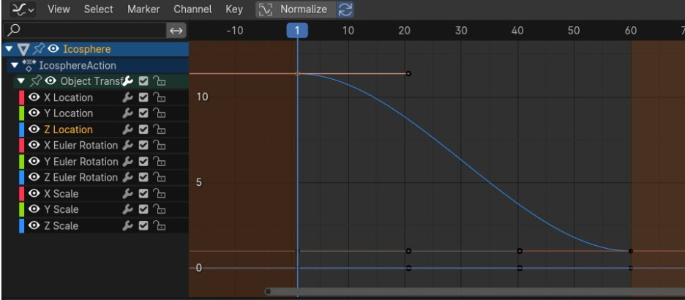
Task: Select the Z Location keyframe at frame 60
Action: point(631,251)
